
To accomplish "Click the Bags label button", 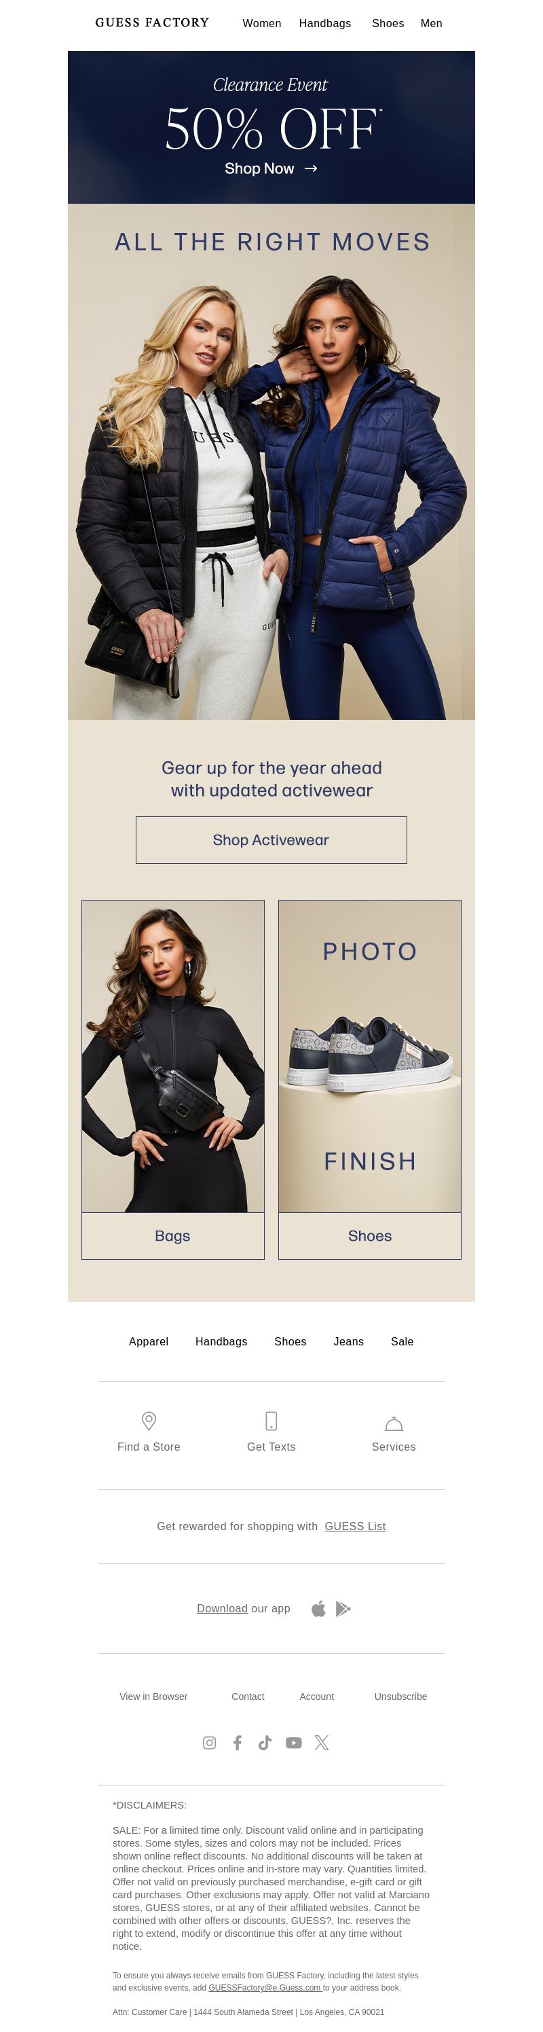I will 172,1236.
